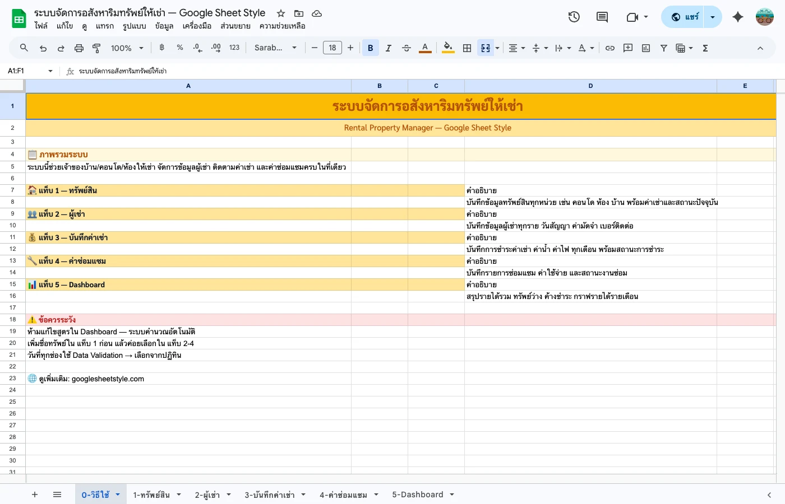Click the แชร์ share button
The width and height of the screenshot is (785, 504).
click(685, 17)
